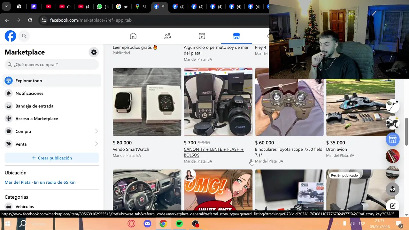Click Crear publicación button
Image resolution: width=409 pixels, height=230 pixels.
tap(52, 158)
